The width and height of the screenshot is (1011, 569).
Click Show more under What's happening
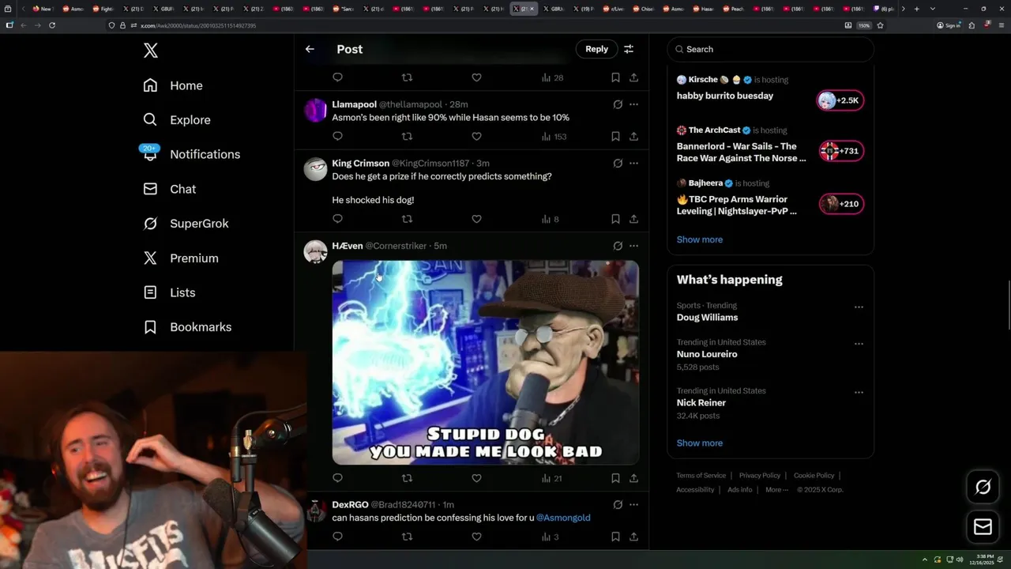tap(699, 443)
